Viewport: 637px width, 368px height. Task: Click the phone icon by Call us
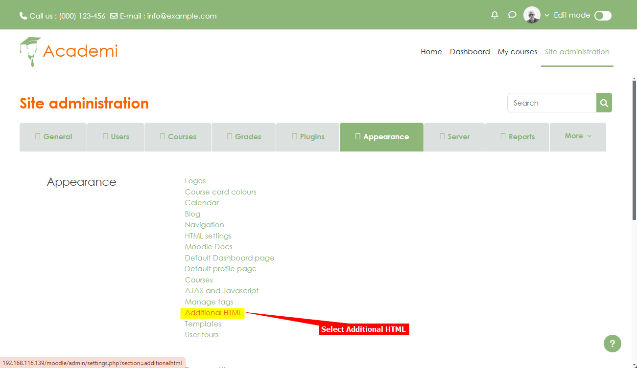(23, 16)
